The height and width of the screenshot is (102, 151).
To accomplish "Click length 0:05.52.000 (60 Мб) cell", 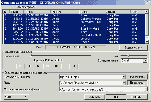I will [x=37, y=25].
